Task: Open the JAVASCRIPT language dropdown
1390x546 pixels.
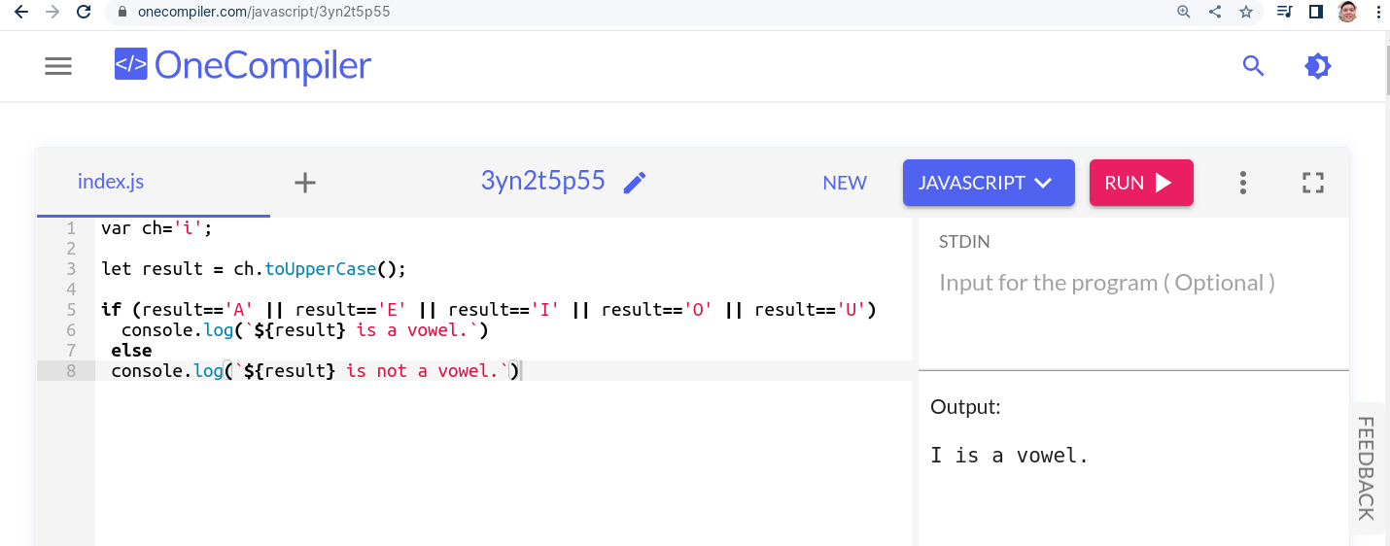Action: point(989,183)
